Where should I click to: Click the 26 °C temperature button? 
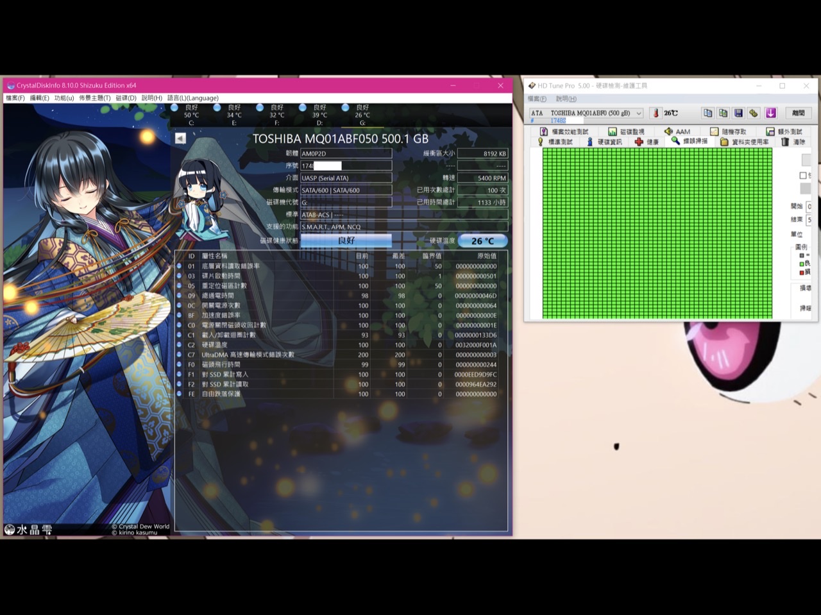tap(482, 240)
